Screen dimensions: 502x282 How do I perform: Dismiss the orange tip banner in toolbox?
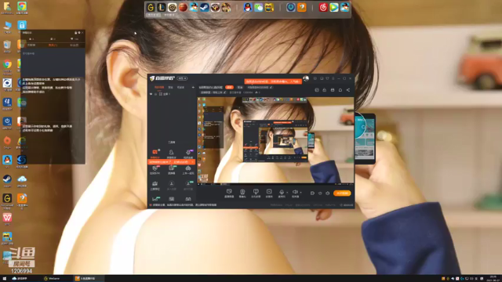click(x=192, y=162)
